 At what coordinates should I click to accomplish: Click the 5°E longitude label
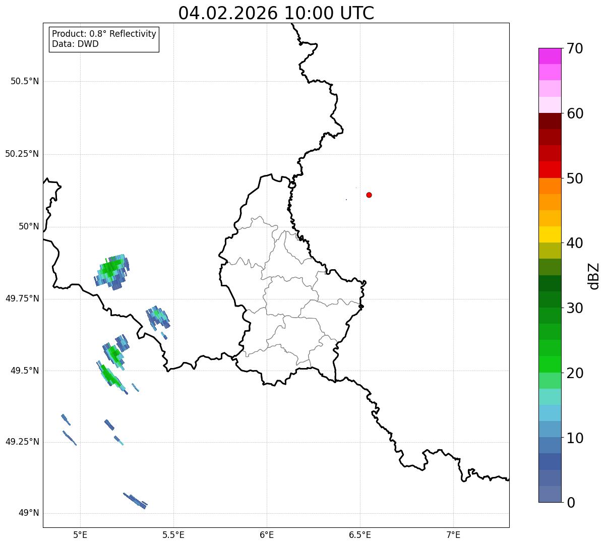point(80,534)
